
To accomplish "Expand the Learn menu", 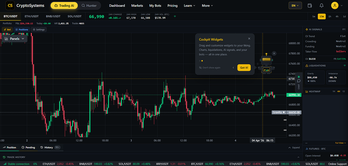I will click(189, 6).
